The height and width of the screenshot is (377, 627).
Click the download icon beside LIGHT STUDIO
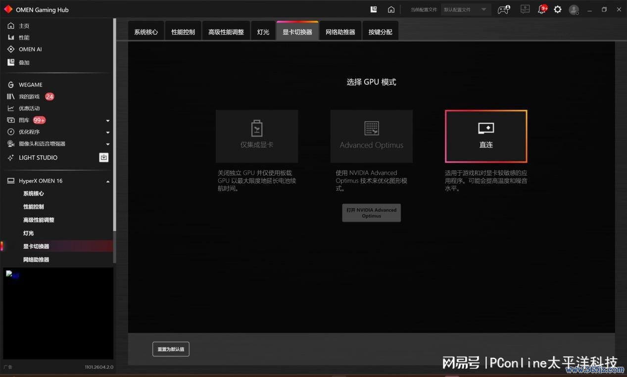(x=103, y=157)
